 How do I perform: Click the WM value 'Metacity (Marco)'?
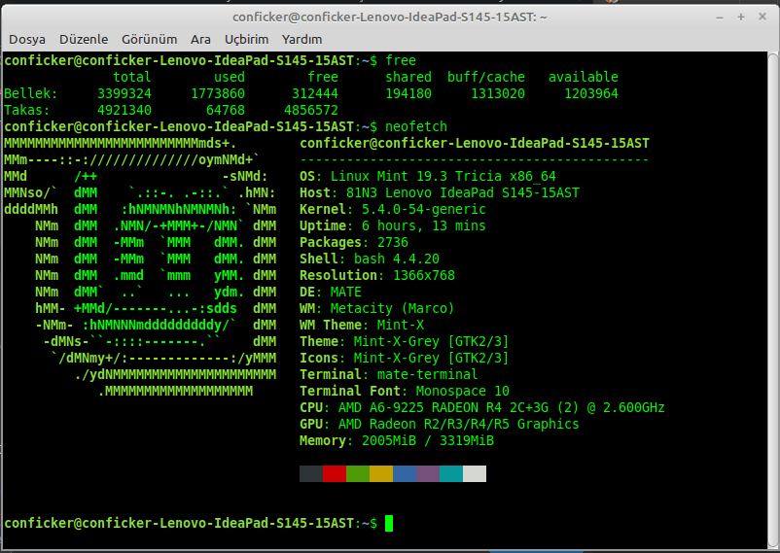(x=393, y=308)
